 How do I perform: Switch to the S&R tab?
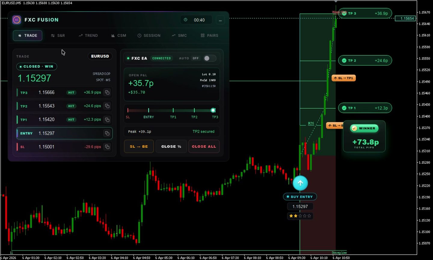pyautogui.click(x=58, y=36)
